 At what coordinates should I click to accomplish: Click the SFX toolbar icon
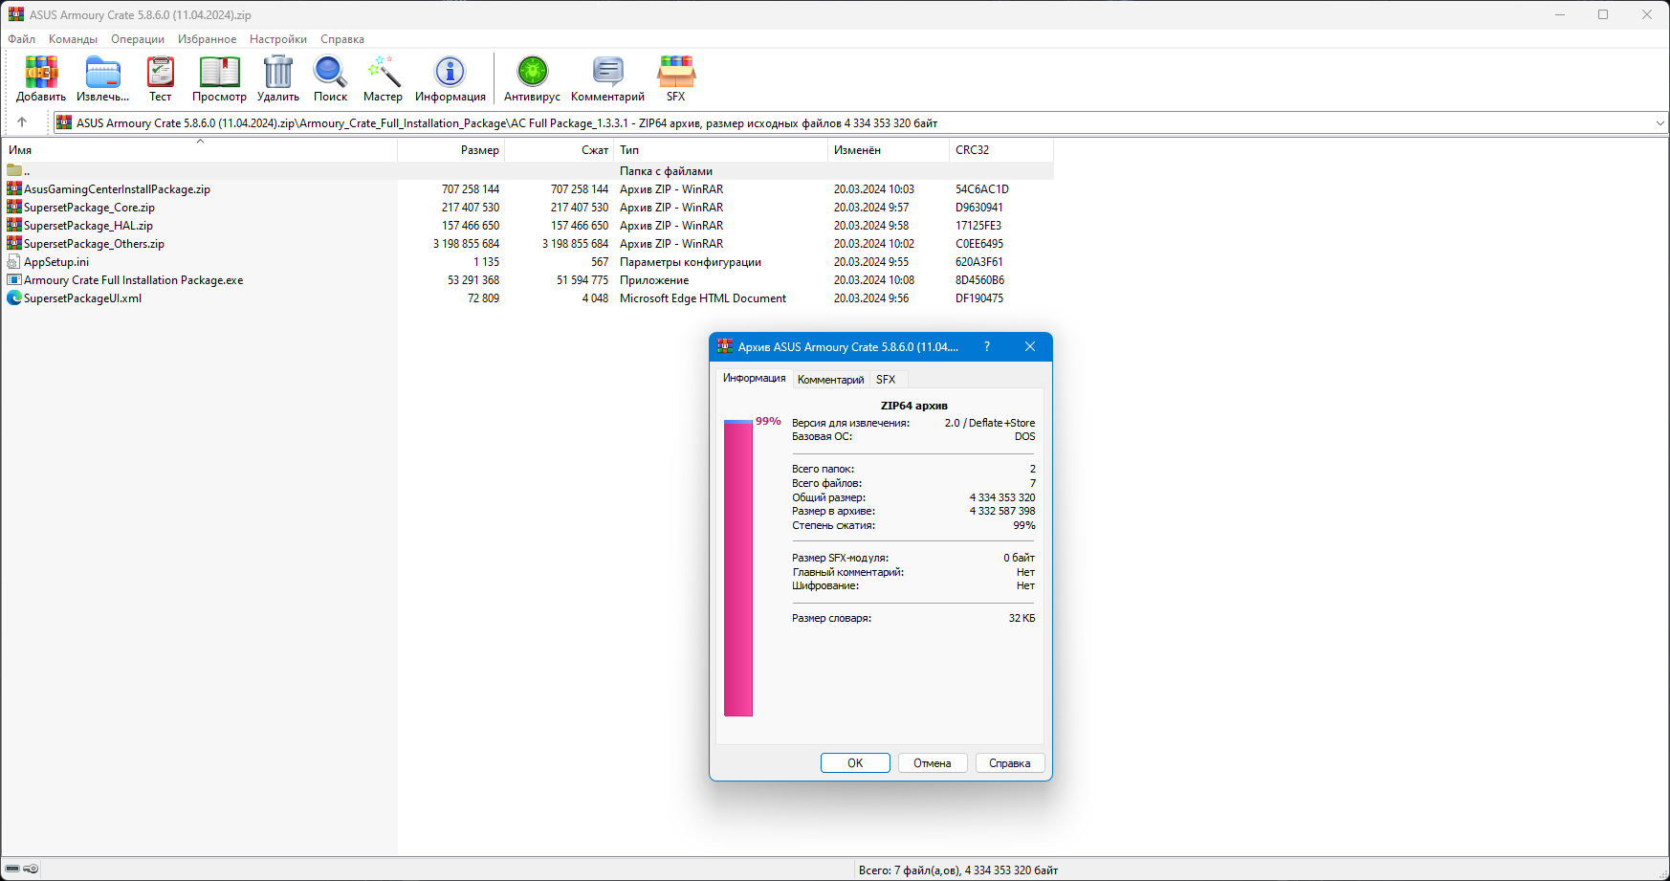pyautogui.click(x=675, y=77)
